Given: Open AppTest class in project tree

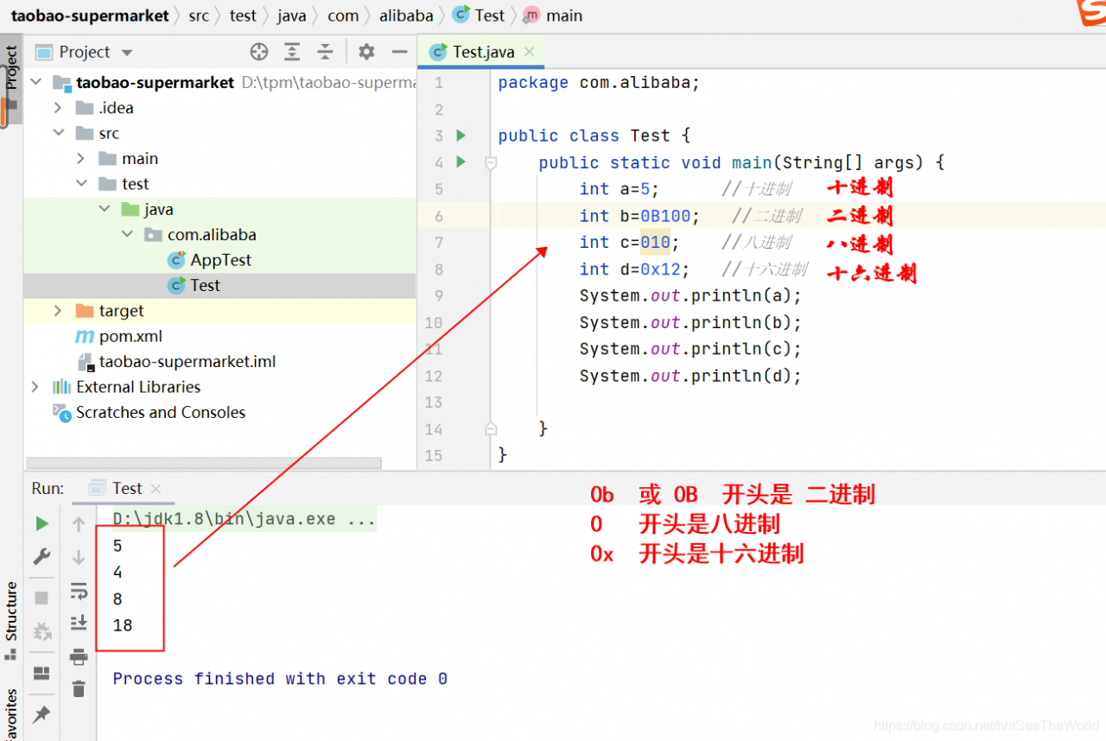Looking at the screenshot, I should [x=220, y=260].
